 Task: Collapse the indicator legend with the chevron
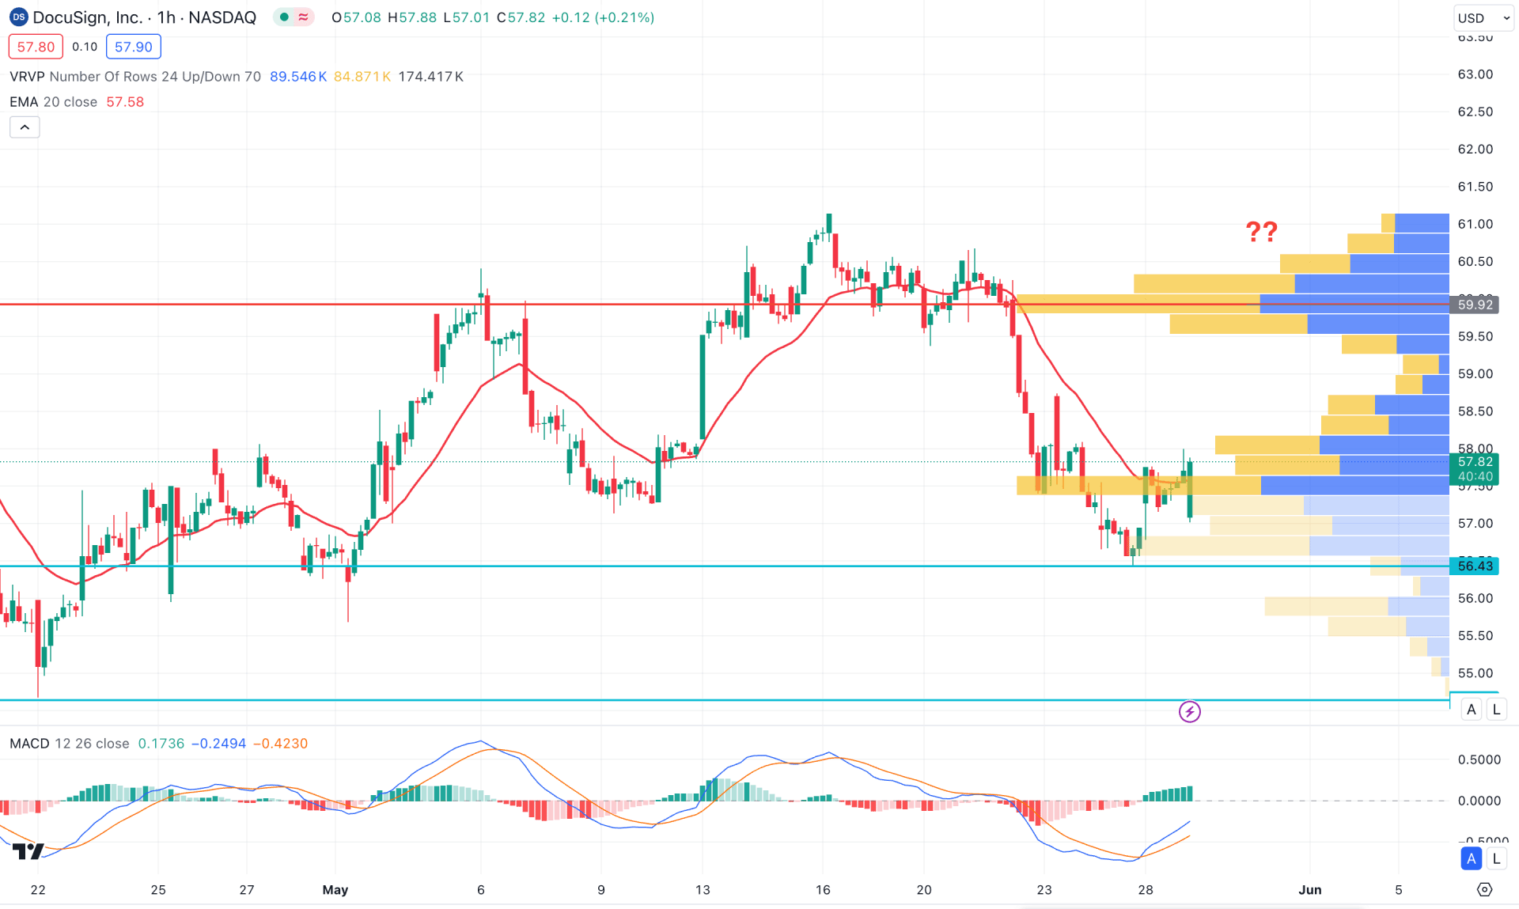click(25, 127)
